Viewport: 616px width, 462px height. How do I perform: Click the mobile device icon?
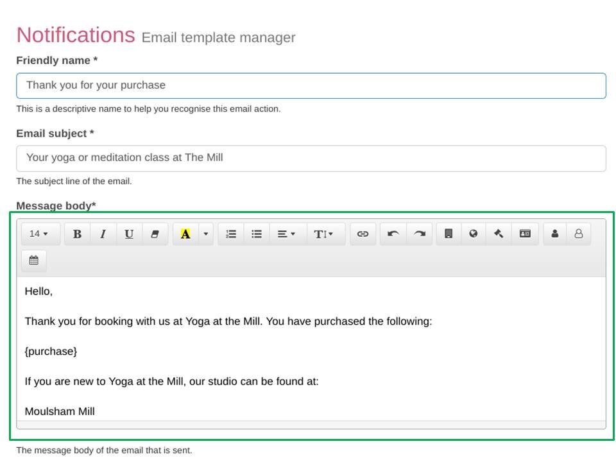pos(448,234)
